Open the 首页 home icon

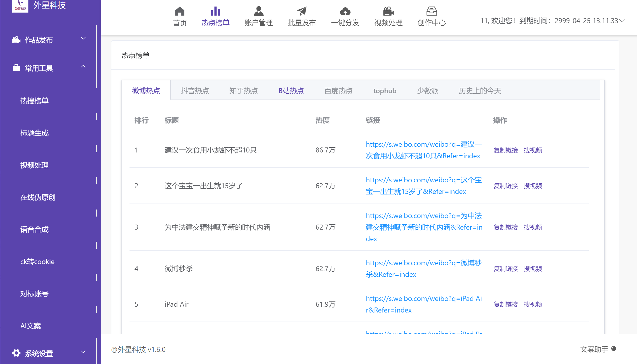tap(179, 11)
